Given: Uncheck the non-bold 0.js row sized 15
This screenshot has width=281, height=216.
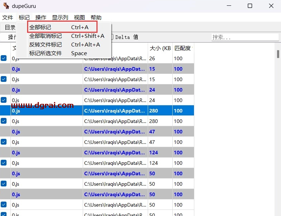Looking at the screenshot, I should 4,79.
